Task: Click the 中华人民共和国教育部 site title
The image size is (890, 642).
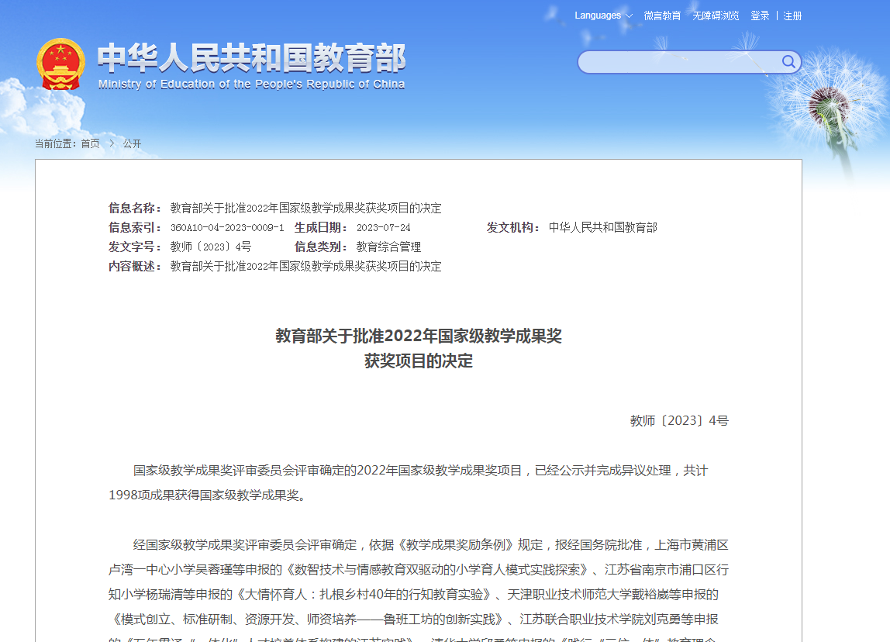Action: [251, 57]
